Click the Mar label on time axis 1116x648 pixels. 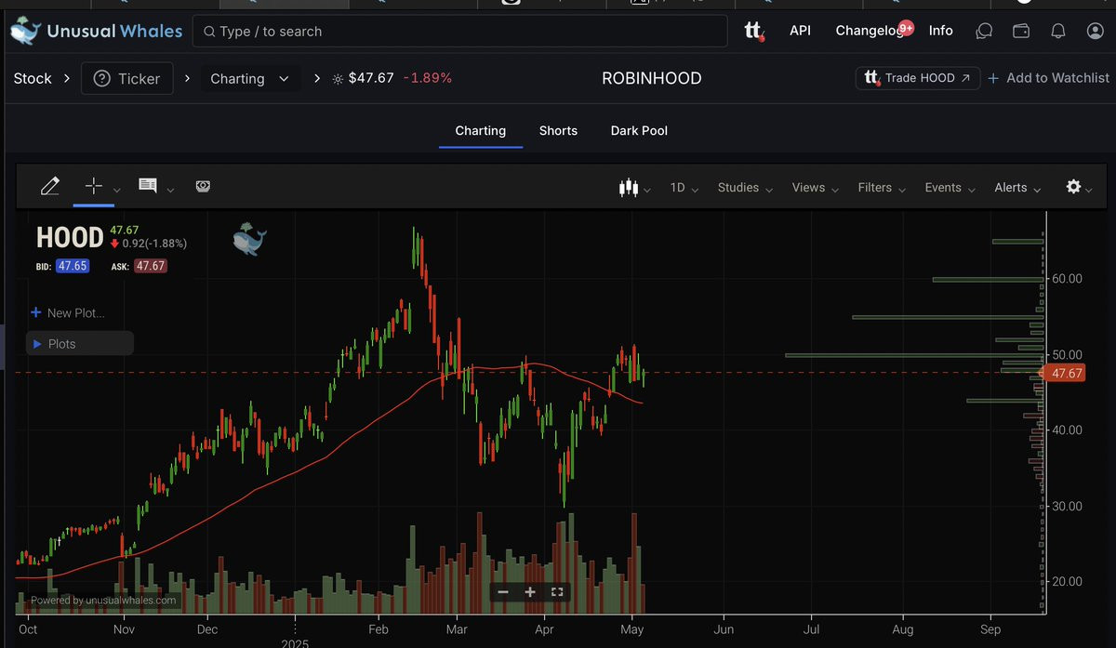point(458,629)
